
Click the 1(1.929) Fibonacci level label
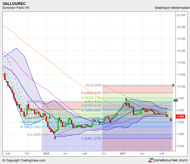34,135
